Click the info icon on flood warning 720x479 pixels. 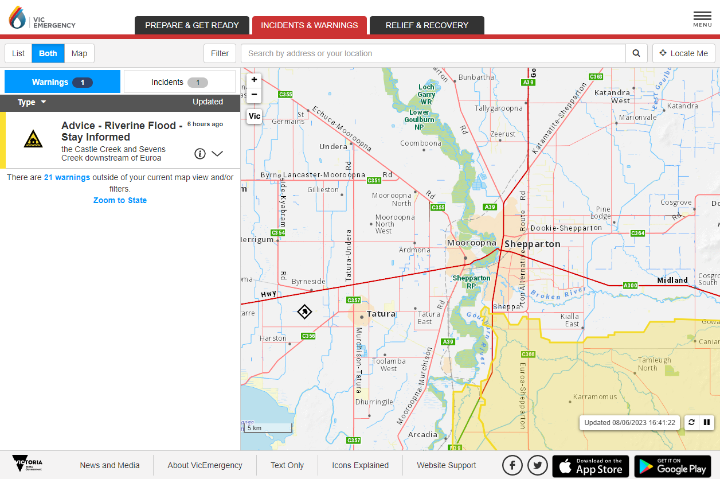199,154
